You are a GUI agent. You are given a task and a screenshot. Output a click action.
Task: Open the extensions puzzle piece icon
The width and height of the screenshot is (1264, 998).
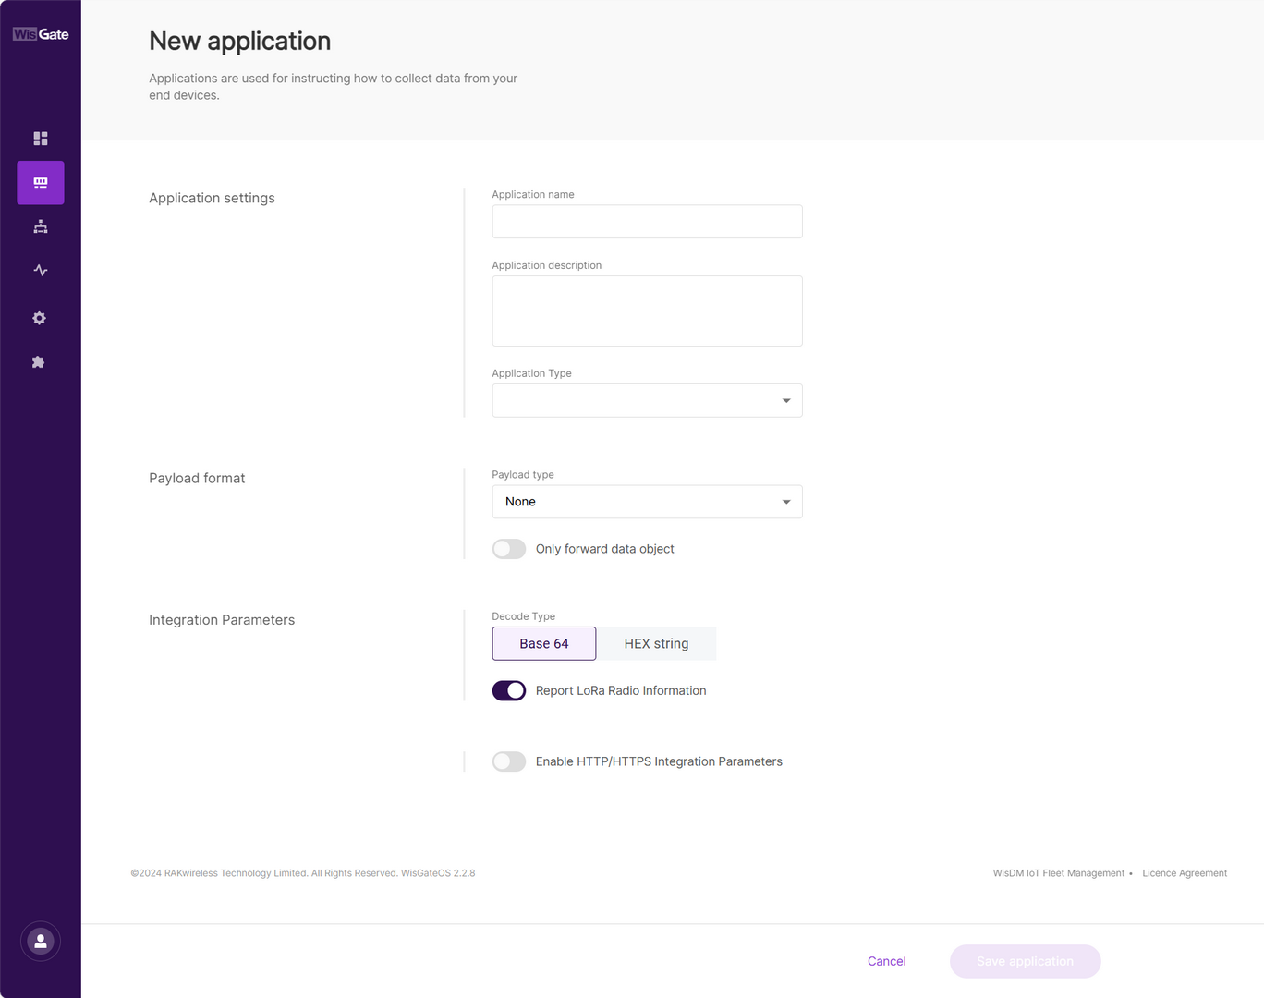39,362
